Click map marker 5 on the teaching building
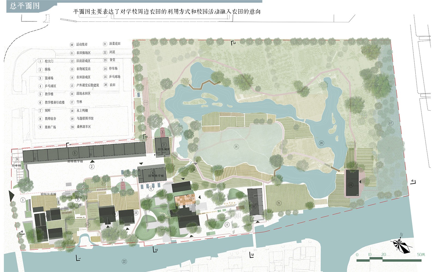Image resolution: width=436 pixels, height=272 pixels. pyautogui.click(x=75, y=153)
